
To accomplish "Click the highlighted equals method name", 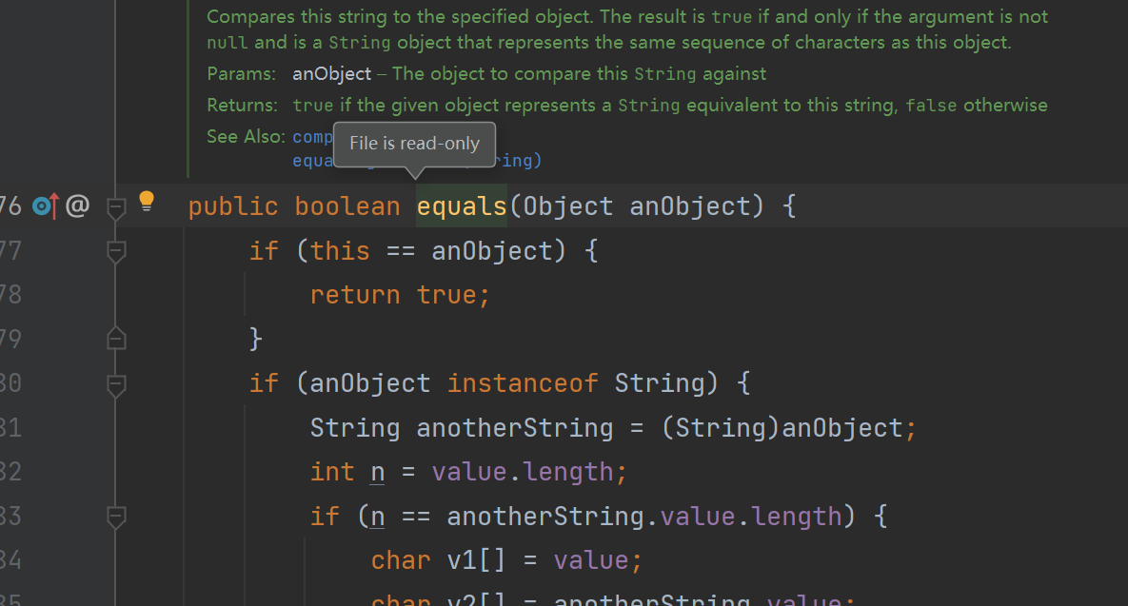I will (x=462, y=206).
